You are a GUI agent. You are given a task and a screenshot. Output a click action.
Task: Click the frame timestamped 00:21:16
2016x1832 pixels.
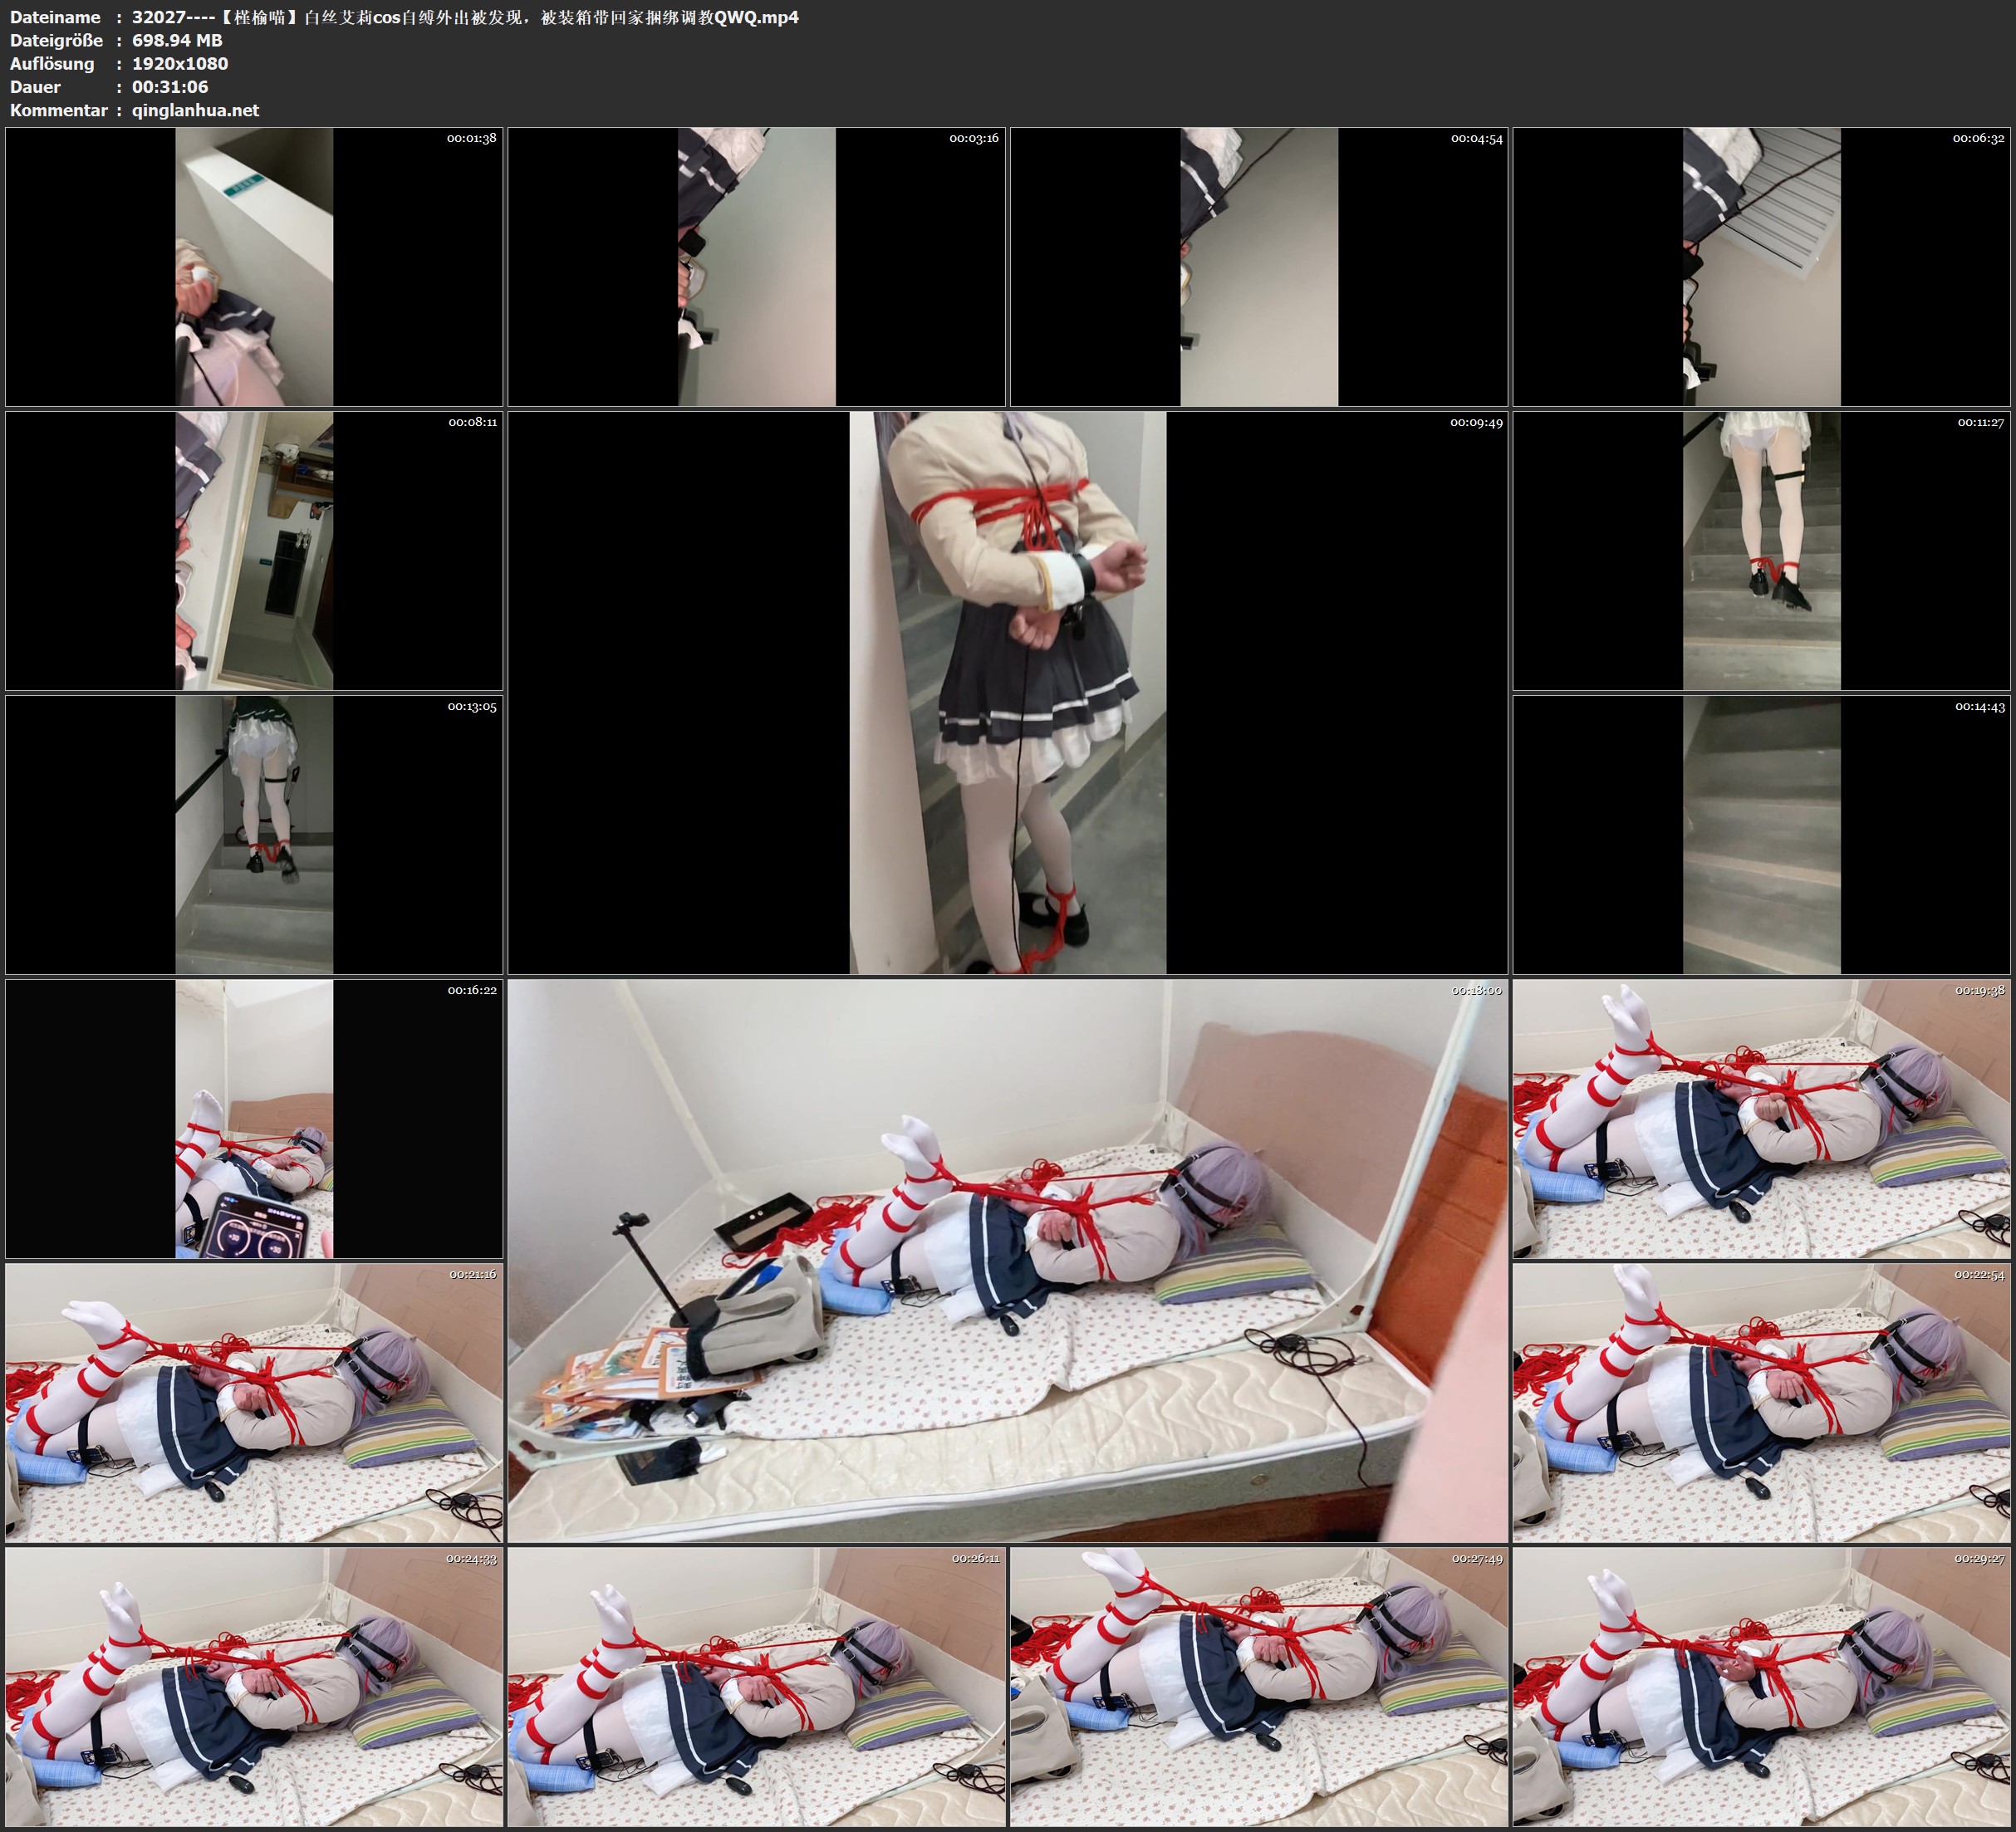254,1402
